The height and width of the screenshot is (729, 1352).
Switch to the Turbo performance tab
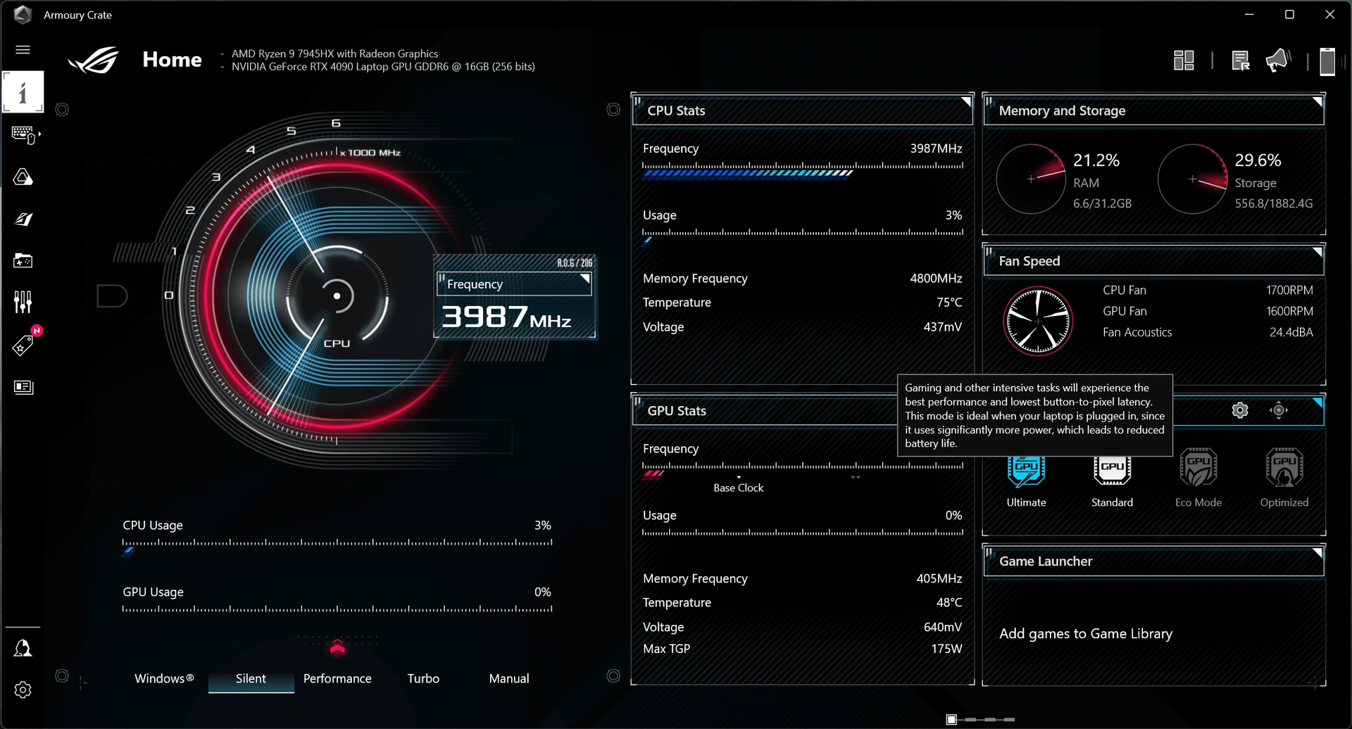point(423,678)
